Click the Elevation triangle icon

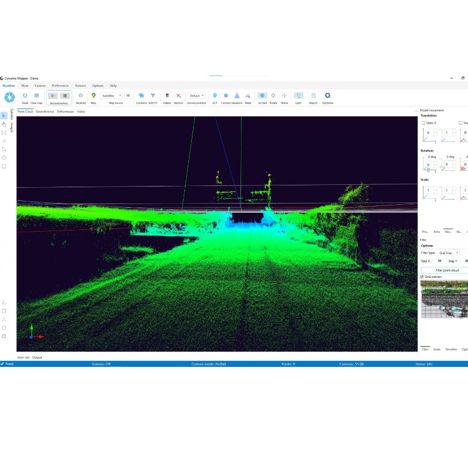click(237, 95)
